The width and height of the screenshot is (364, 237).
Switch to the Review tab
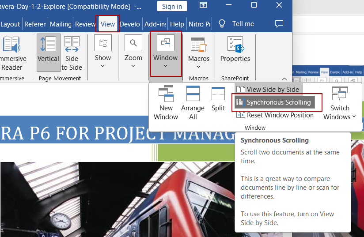pos(85,24)
